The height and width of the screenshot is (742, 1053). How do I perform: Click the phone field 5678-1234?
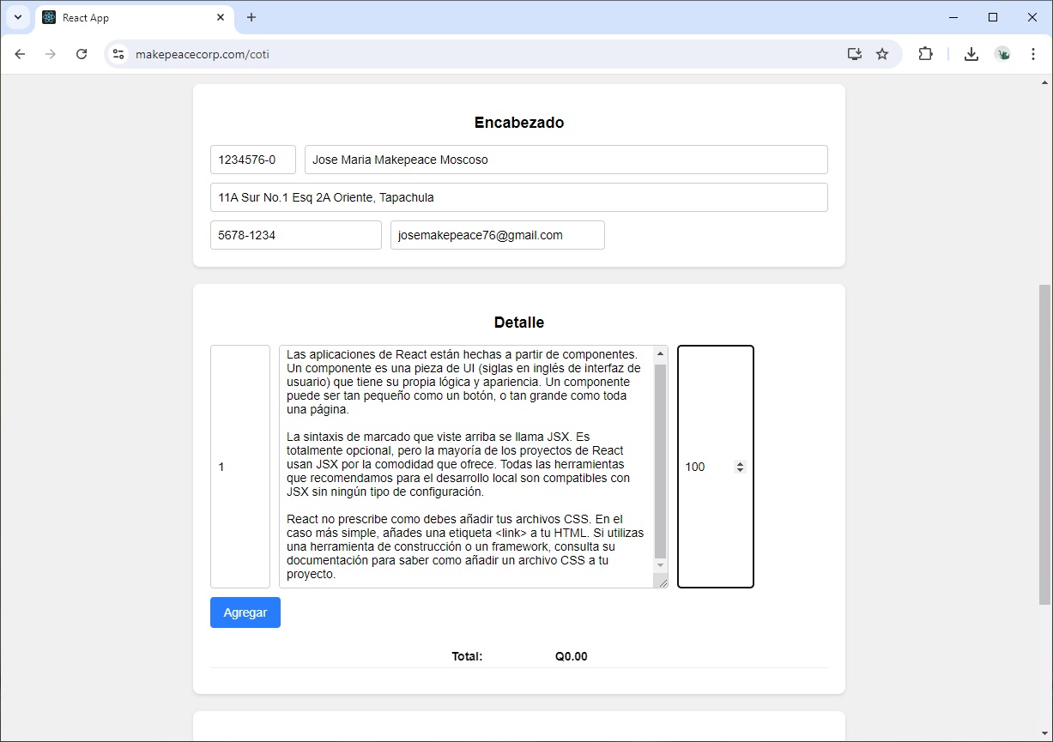[296, 235]
